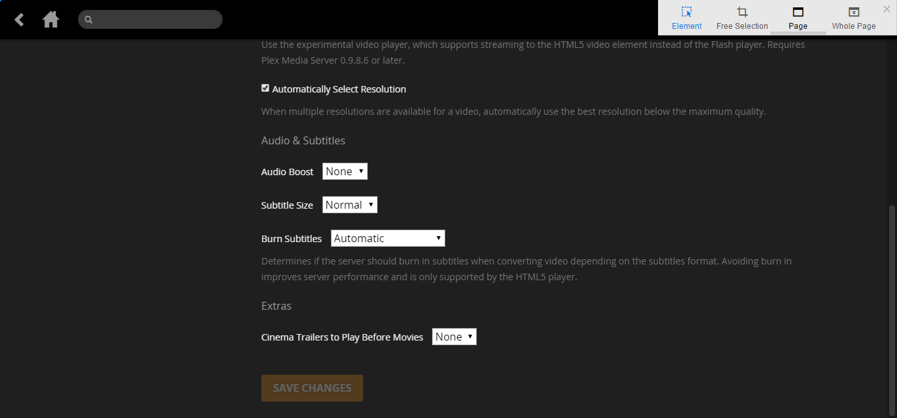Pick the Whole Page capture icon

point(854,12)
